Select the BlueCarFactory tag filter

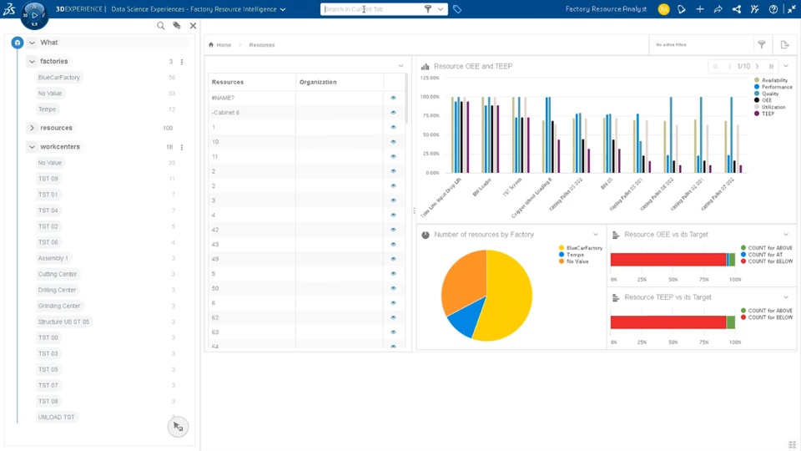[59, 78]
